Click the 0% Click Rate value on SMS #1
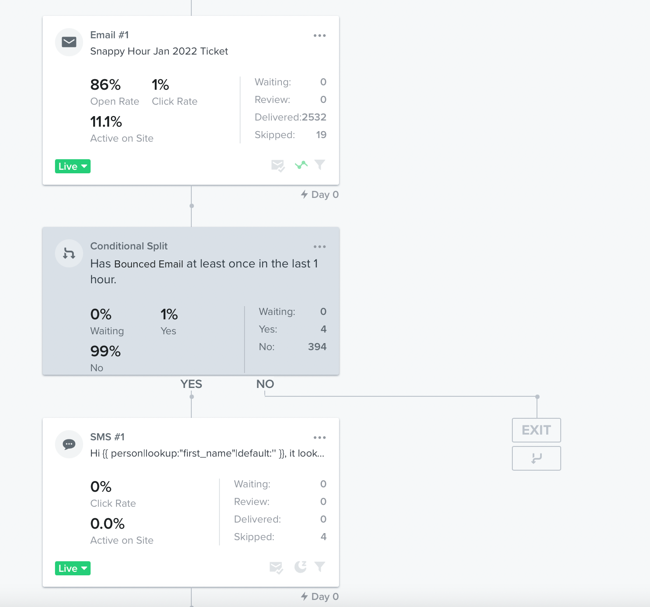 (101, 486)
